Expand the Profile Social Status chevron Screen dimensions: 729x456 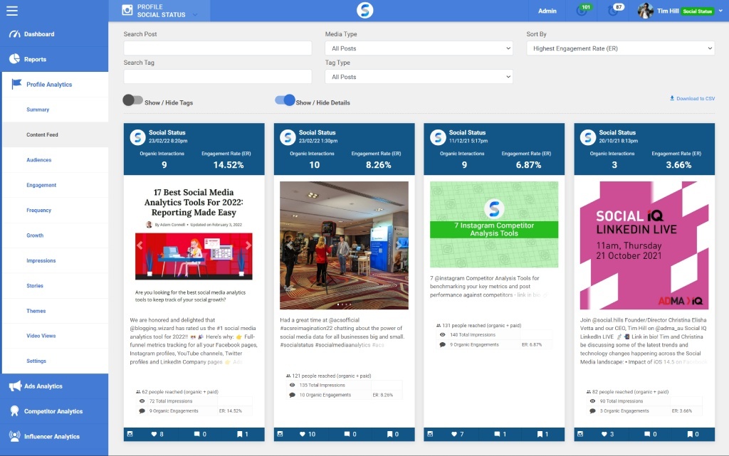195,15
